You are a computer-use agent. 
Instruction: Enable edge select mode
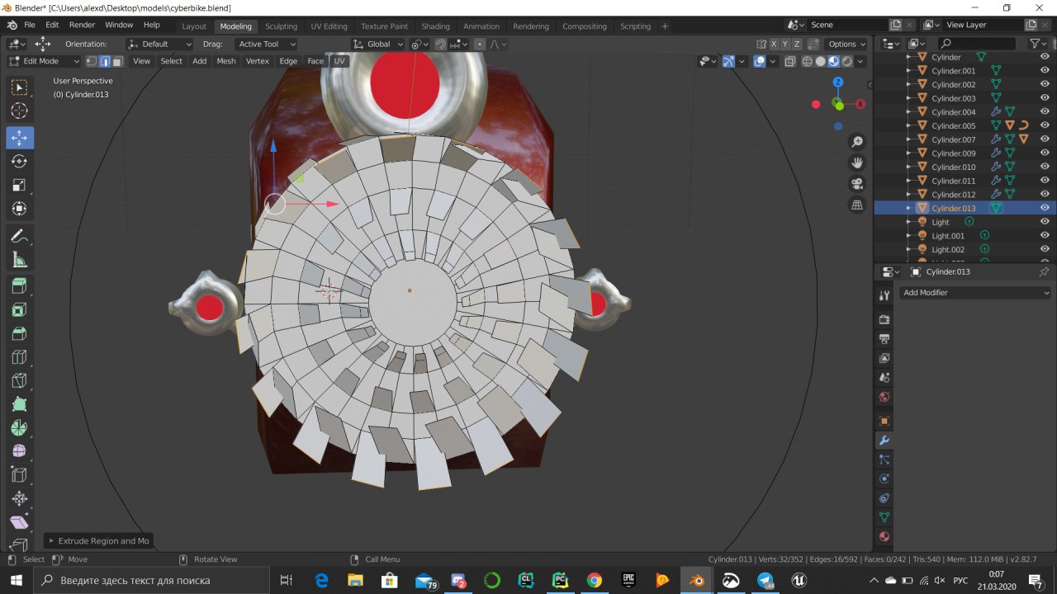104,61
